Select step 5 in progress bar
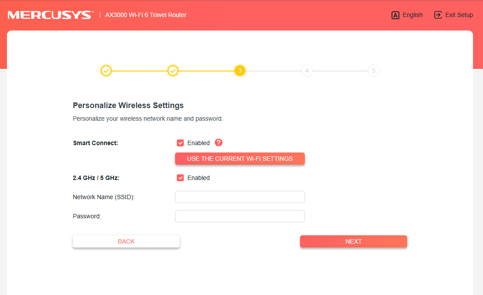The width and height of the screenshot is (483, 295). point(374,71)
